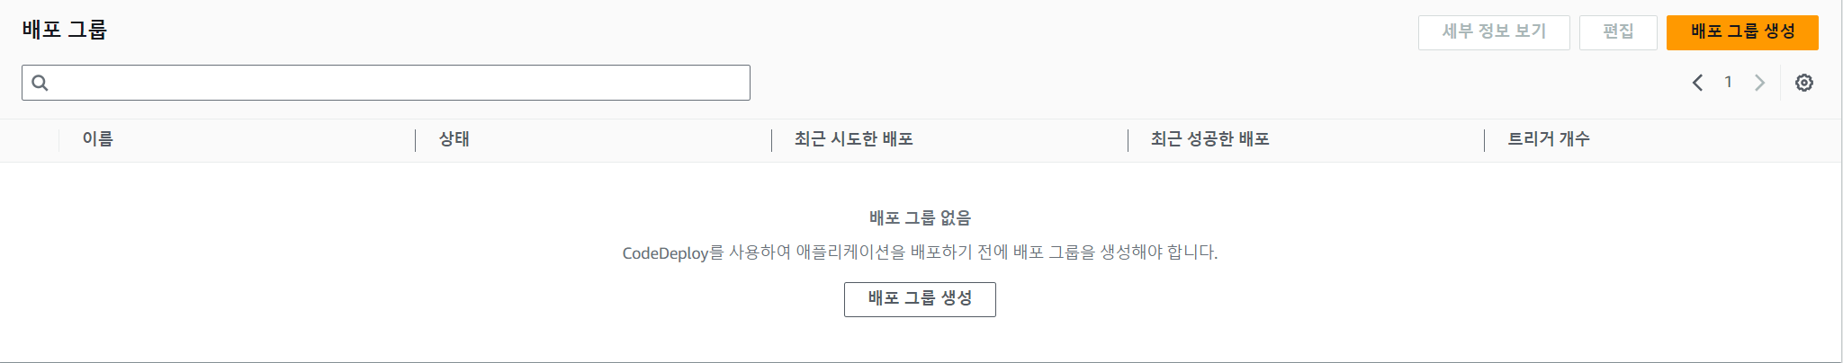This screenshot has width=1843, height=363.
Task: Go to next page with right chevron
Action: [x=1759, y=83]
